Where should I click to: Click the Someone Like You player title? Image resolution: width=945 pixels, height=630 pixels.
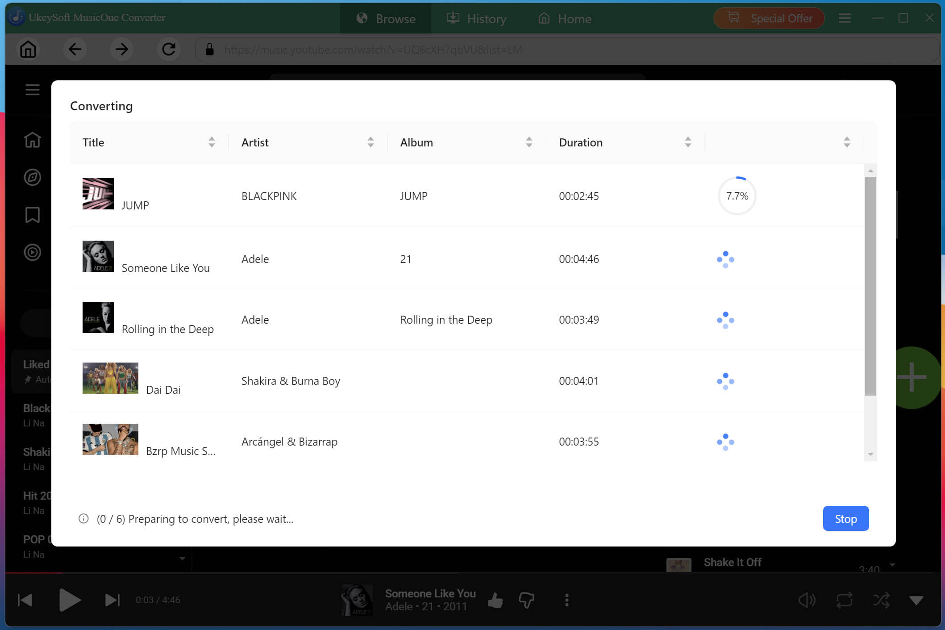[x=430, y=593]
